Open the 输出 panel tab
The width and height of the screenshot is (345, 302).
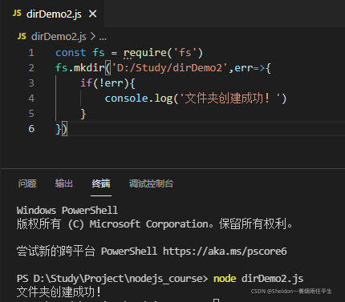[x=64, y=183]
